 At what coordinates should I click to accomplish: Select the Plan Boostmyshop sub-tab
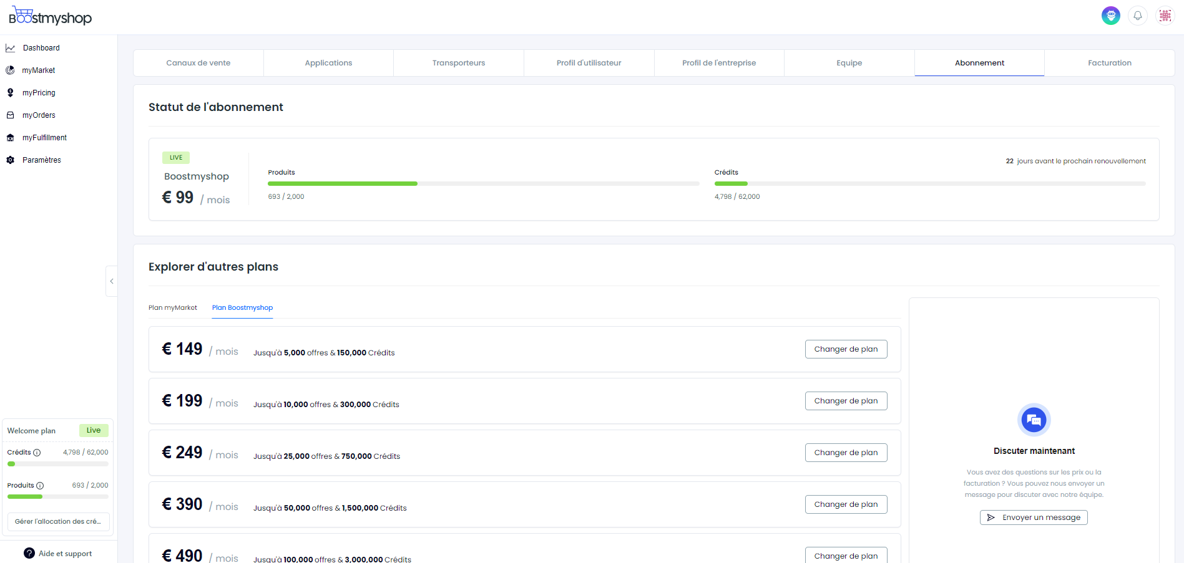[x=242, y=308]
